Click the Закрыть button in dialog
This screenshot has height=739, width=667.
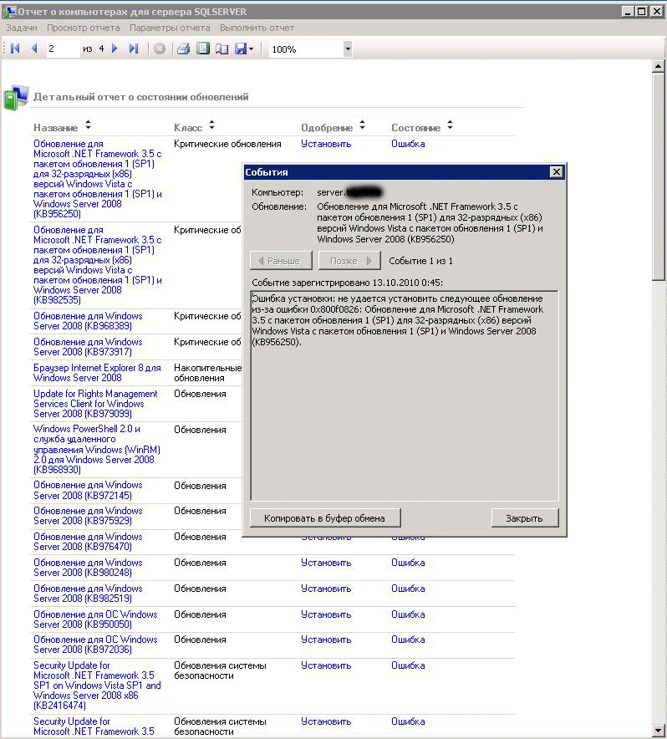click(525, 518)
